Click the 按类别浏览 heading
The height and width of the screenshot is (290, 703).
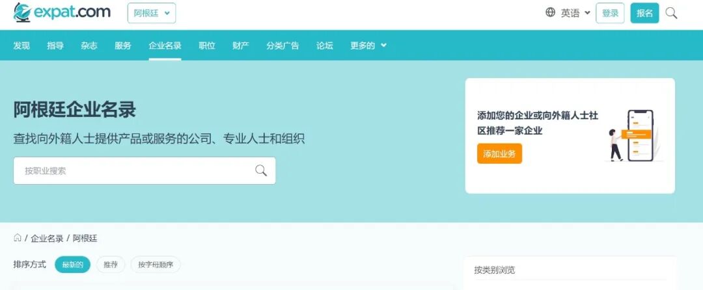[495, 270]
